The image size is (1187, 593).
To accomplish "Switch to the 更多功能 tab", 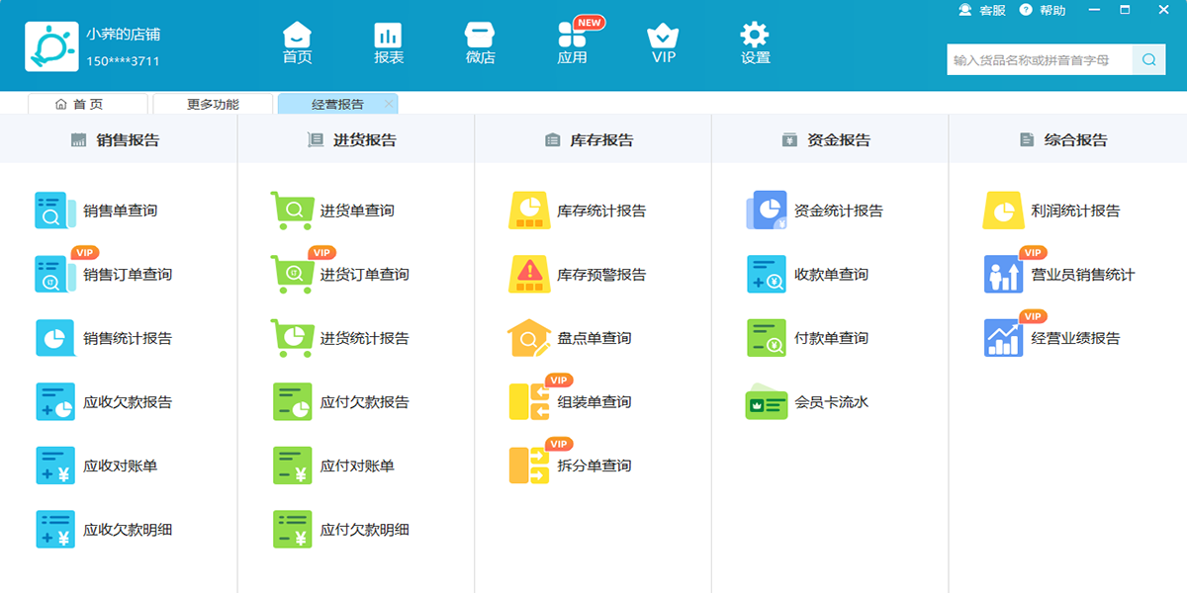I will coord(213,104).
